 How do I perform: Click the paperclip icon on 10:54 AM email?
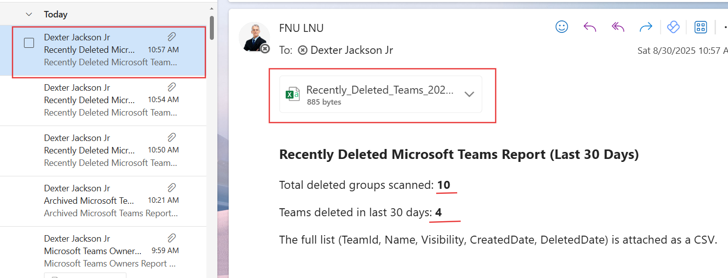171,87
